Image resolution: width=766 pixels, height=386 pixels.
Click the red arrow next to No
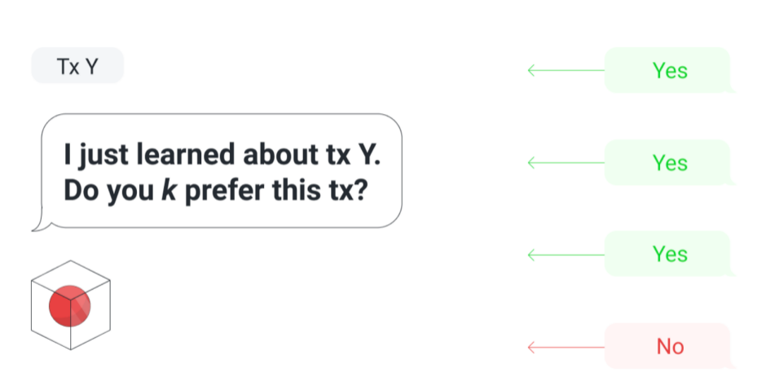point(566,347)
